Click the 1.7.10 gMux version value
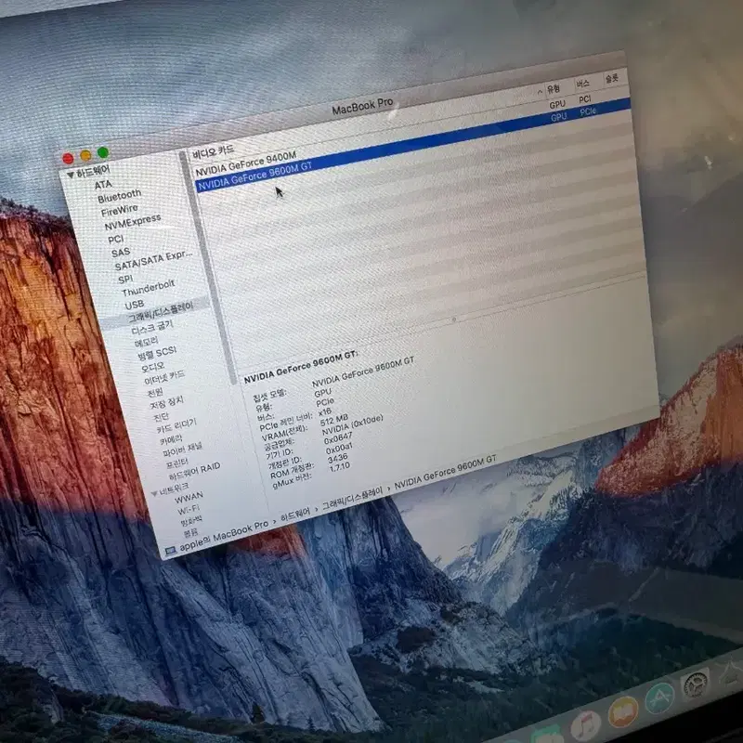The image size is (743, 743). pos(339,467)
